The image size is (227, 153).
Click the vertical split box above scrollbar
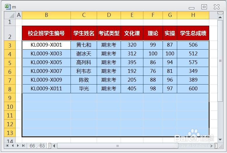coord(220,13)
